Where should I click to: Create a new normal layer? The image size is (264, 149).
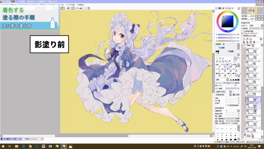(x=244, y=39)
